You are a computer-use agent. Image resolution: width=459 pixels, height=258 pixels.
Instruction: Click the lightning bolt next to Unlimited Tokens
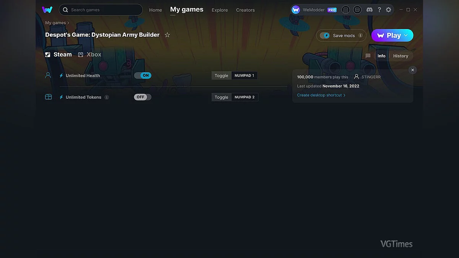pos(61,97)
